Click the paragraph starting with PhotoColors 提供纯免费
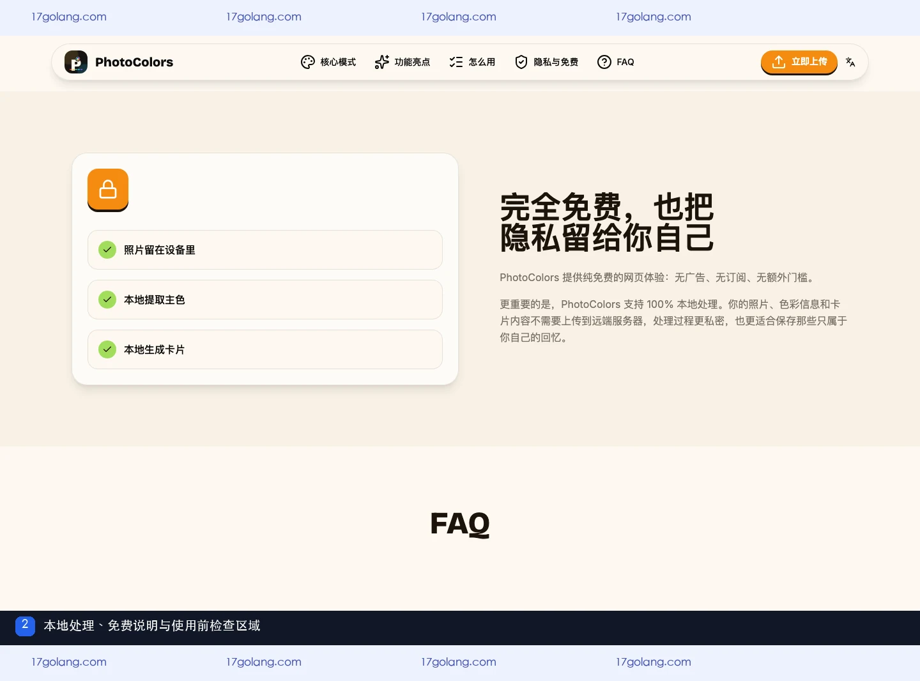Screen dimensions: 920x681 click(658, 277)
